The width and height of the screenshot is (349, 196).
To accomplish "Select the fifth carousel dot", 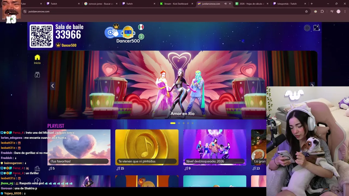I will click(x=192, y=123).
